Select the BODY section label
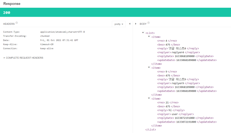The image size is (231, 133). [143, 24]
